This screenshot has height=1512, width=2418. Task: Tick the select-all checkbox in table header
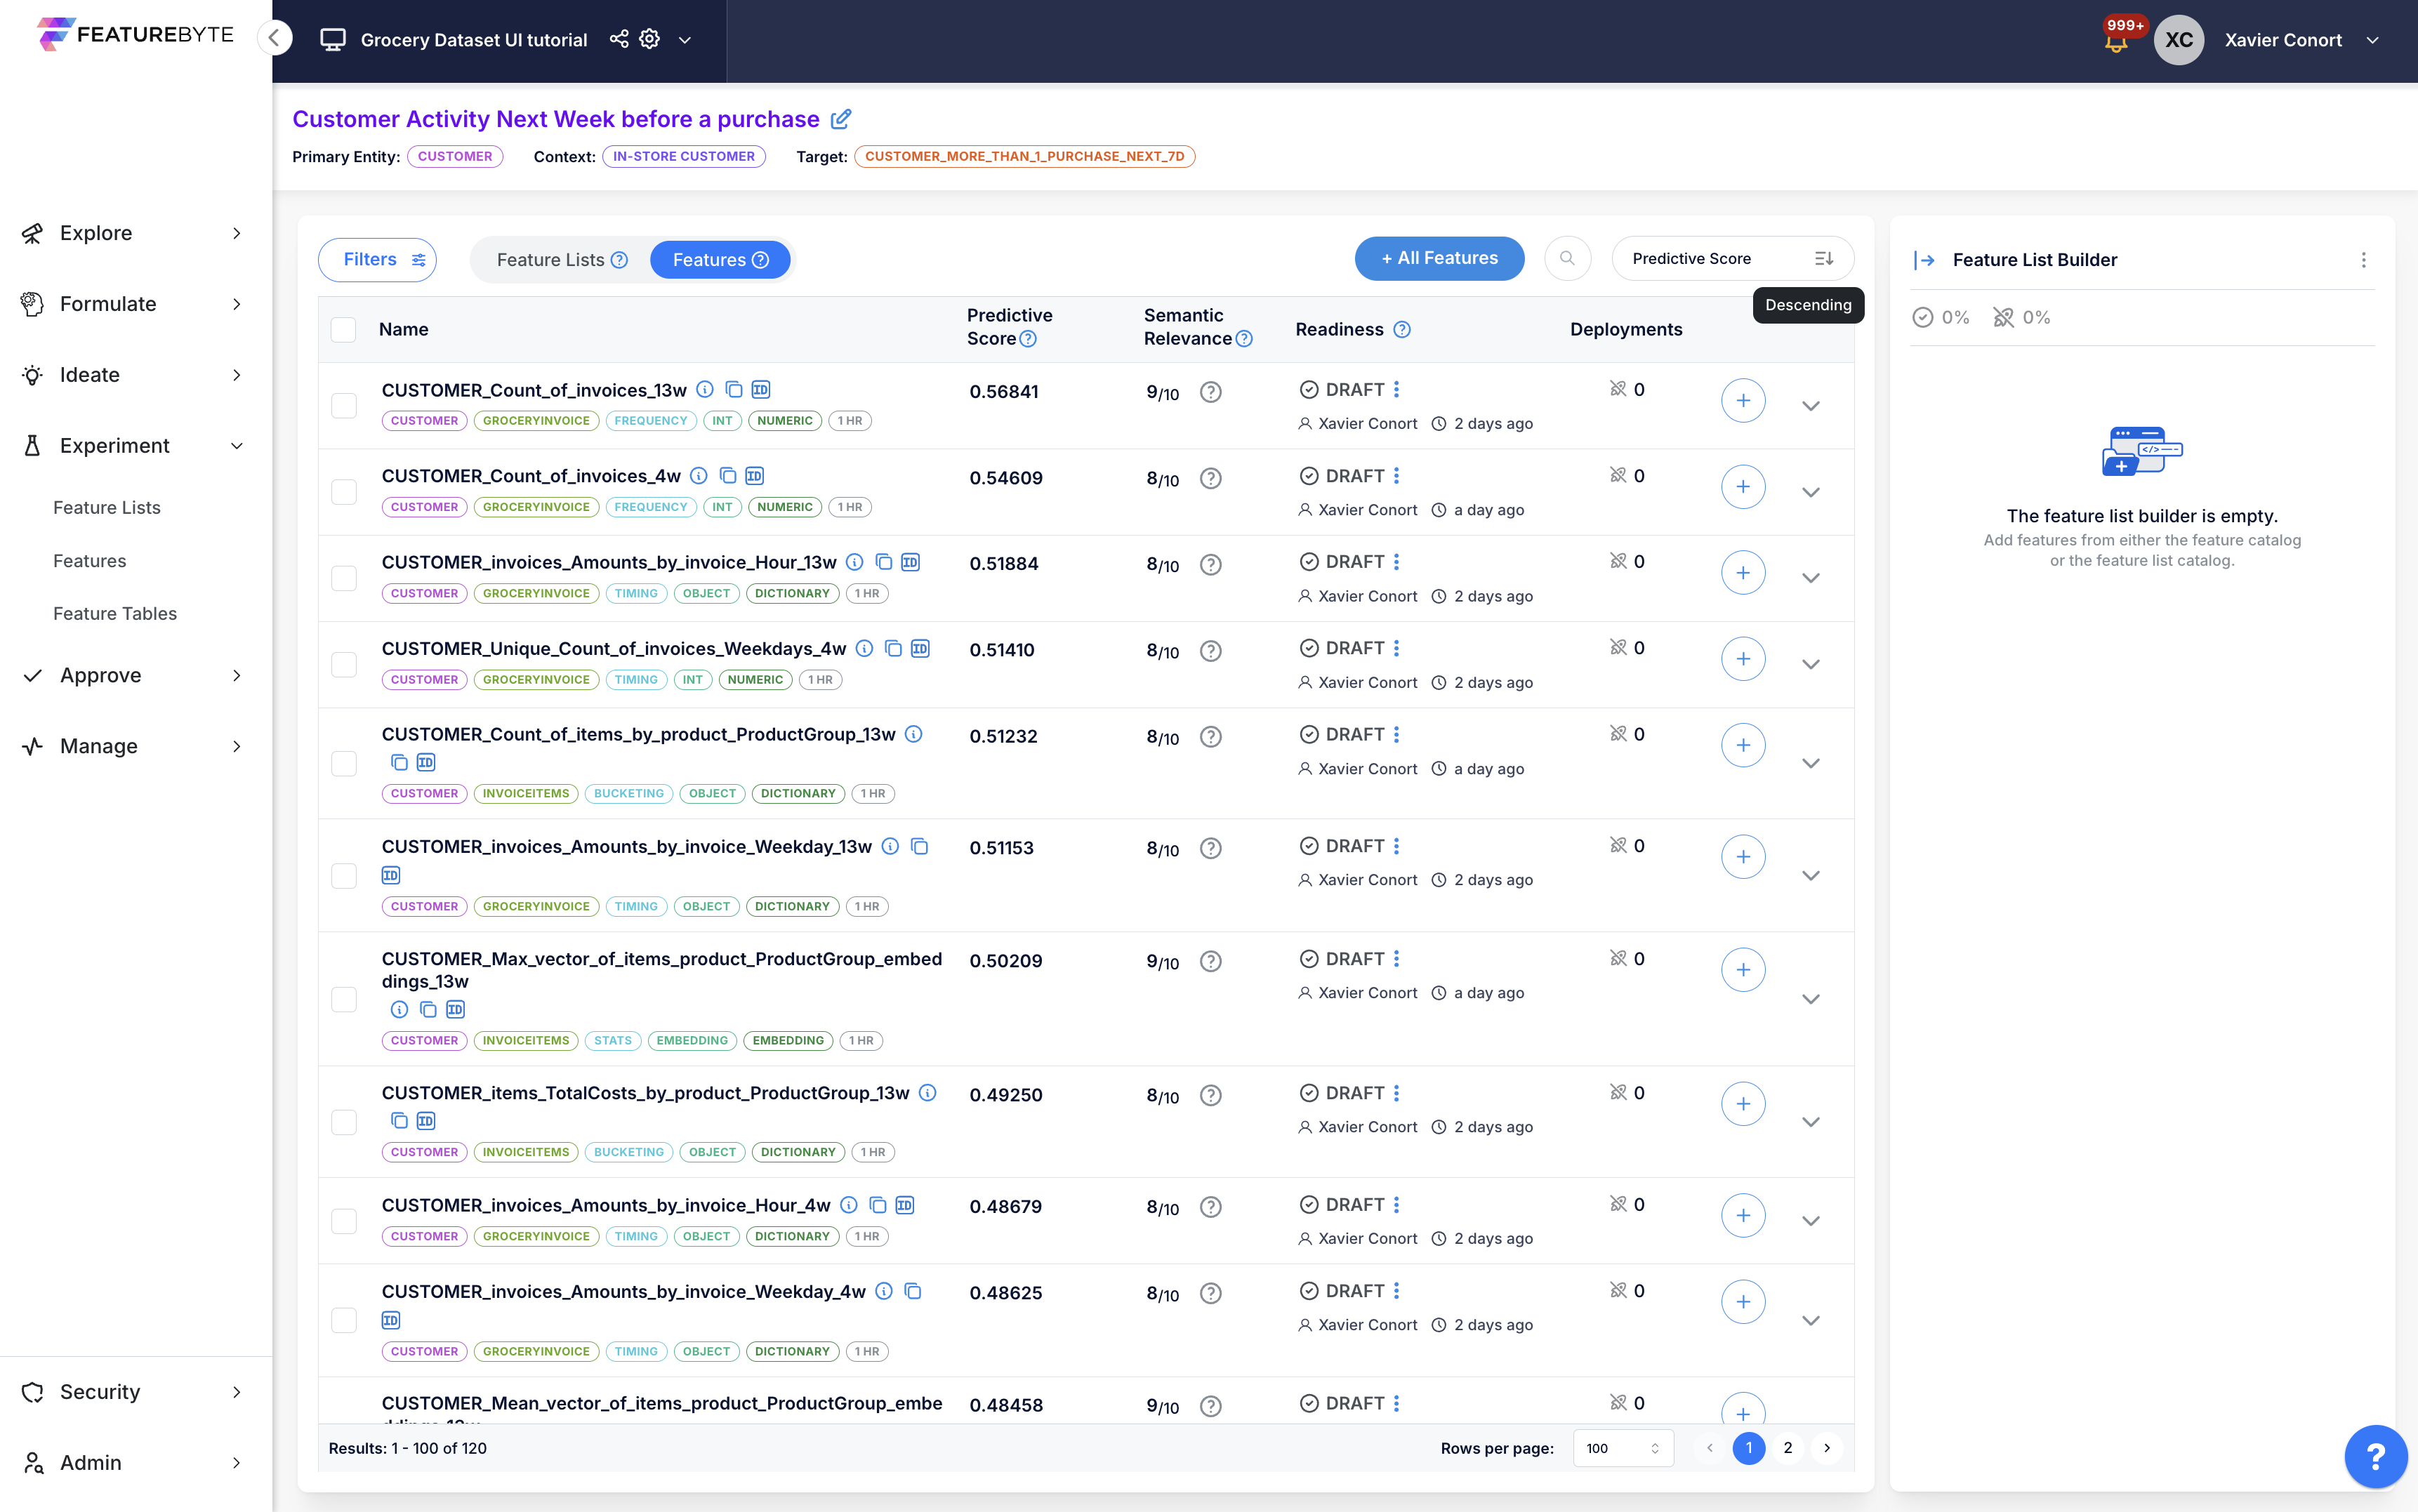tap(344, 330)
